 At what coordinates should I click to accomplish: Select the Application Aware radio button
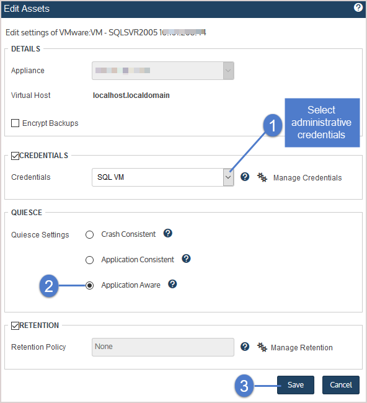89,286
